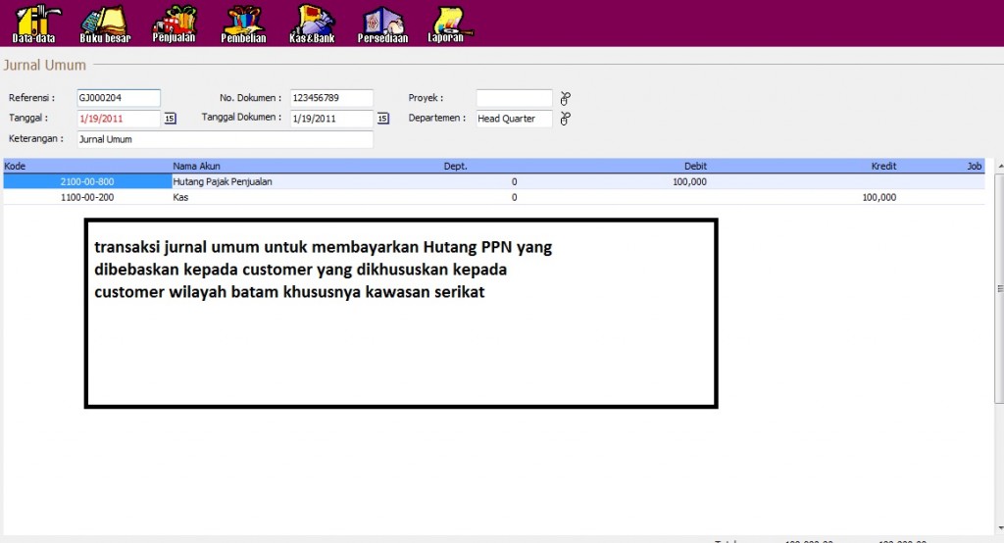
Task: Select the Kas account row
Action: 180,197
